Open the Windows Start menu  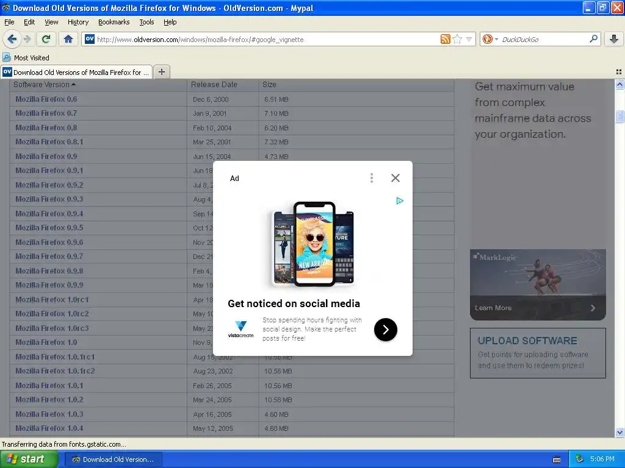coord(28,459)
